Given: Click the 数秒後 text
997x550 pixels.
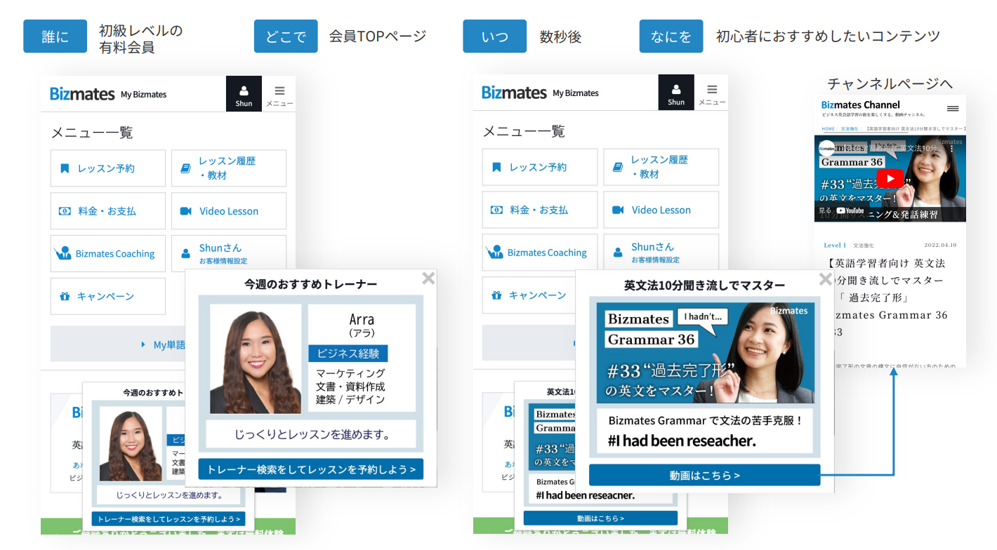Looking at the screenshot, I should (560, 36).
